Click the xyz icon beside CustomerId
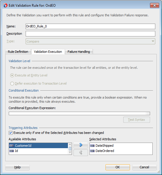162x175 pixels. click(11, 146)
